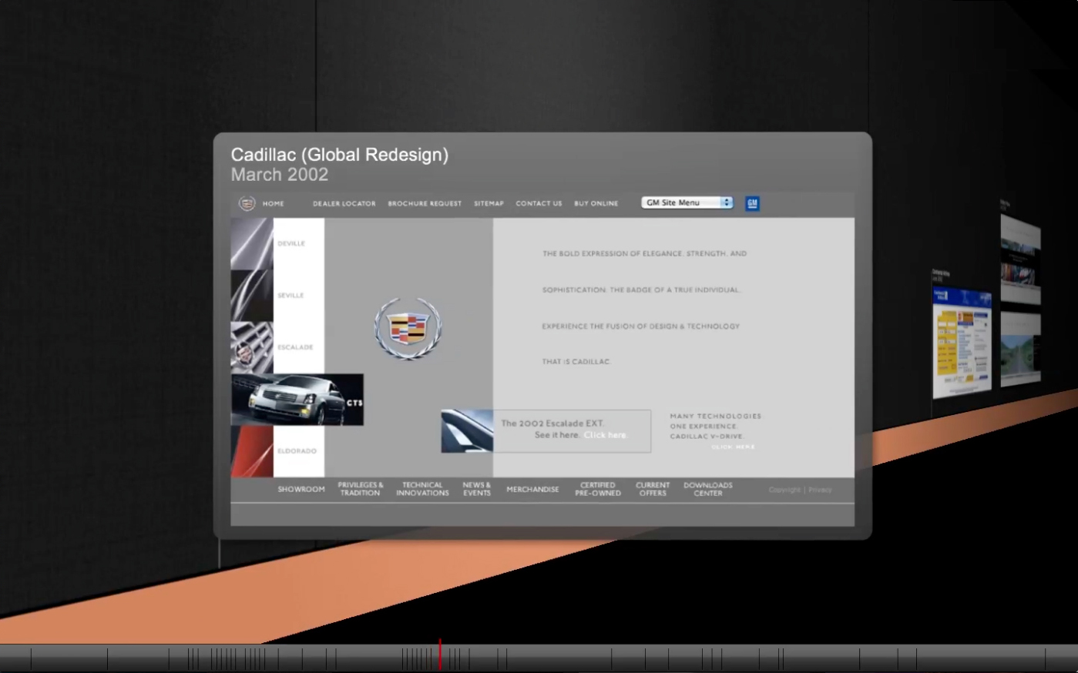Open SITEMAP in the top navigation
1078x673 pixels.
pos(489,204)
